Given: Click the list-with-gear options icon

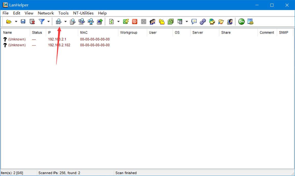Looking at the screenshot, I should click(x=250, y=22).
